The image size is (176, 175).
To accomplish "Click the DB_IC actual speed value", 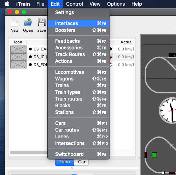I will point(126,57).
